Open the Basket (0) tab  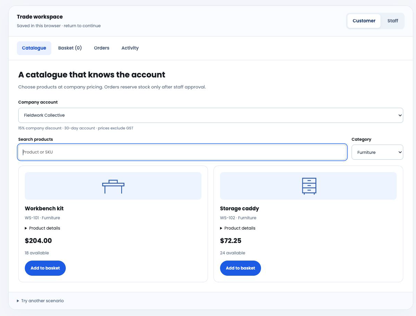70,48
